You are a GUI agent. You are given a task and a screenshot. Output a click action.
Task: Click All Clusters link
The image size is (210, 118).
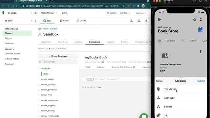(x=112, y=13)
